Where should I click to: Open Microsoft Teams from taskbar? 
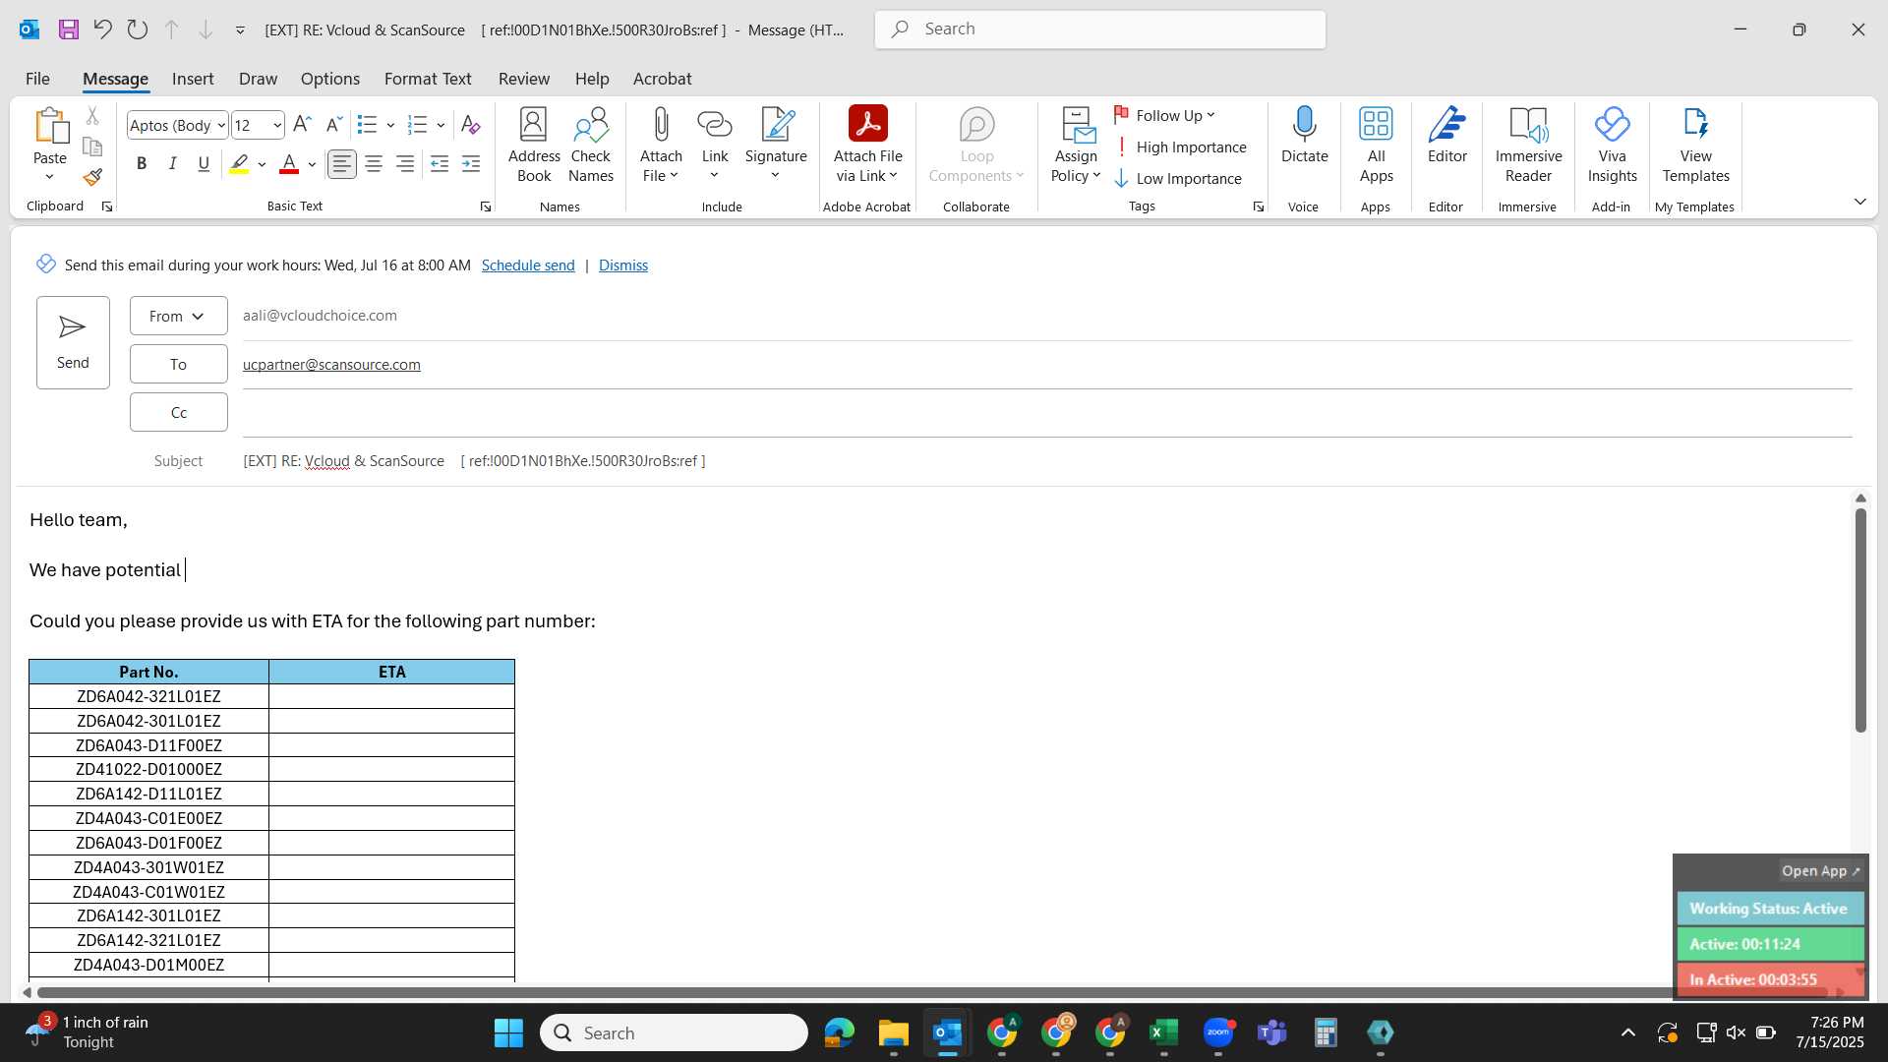(x=1272, y=1032)
